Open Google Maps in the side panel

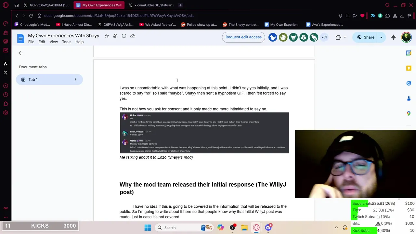click(409, 113)
